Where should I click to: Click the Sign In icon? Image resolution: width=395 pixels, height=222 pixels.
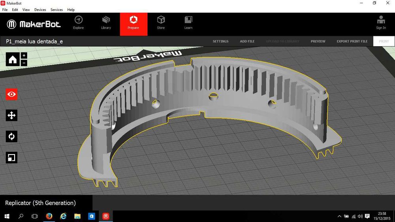[381, 23]
